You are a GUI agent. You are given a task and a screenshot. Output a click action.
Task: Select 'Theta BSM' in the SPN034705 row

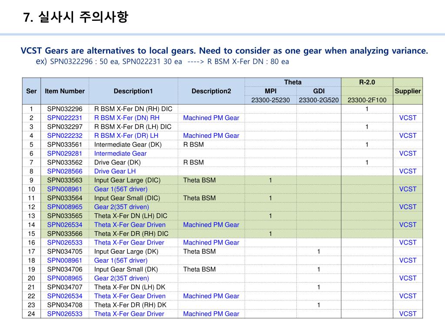pos(199,252)
